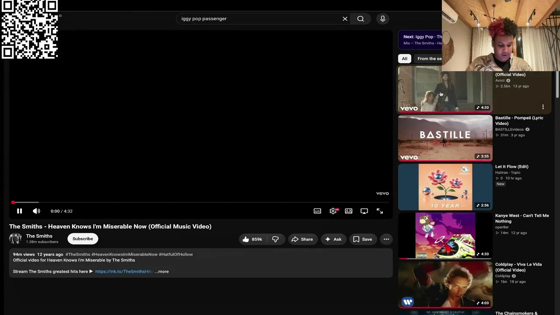Viewport: 560px width, 315px height.
Task: Click the '1.38m subscribers' text
Action: point(42,242)
